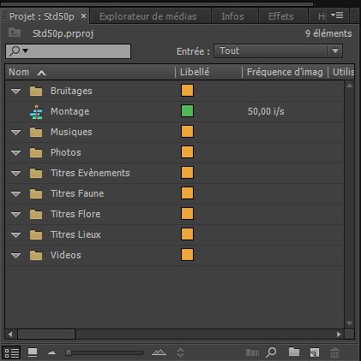Click the New Item icon

pyautogui.click(x=315, y=352)
